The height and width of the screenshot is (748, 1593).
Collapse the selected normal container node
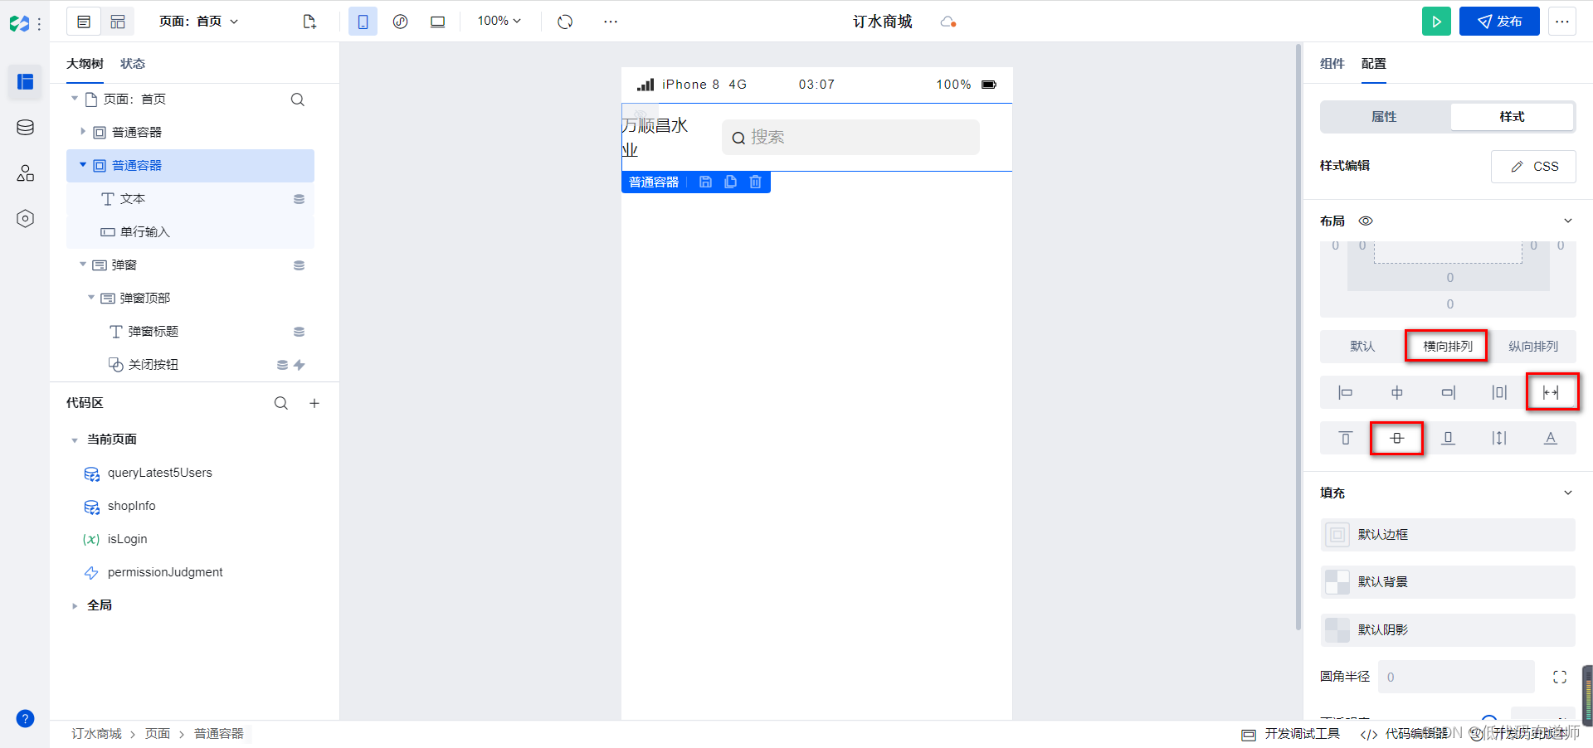[x=83, y=165]
